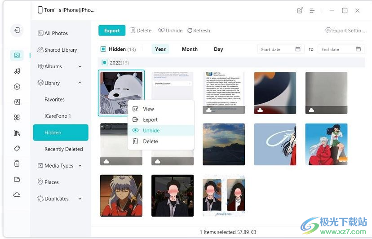Viewport: 372px width, 239px height.
Task: Select the anime couple on blue sky thumbnail
Action: 326,144
